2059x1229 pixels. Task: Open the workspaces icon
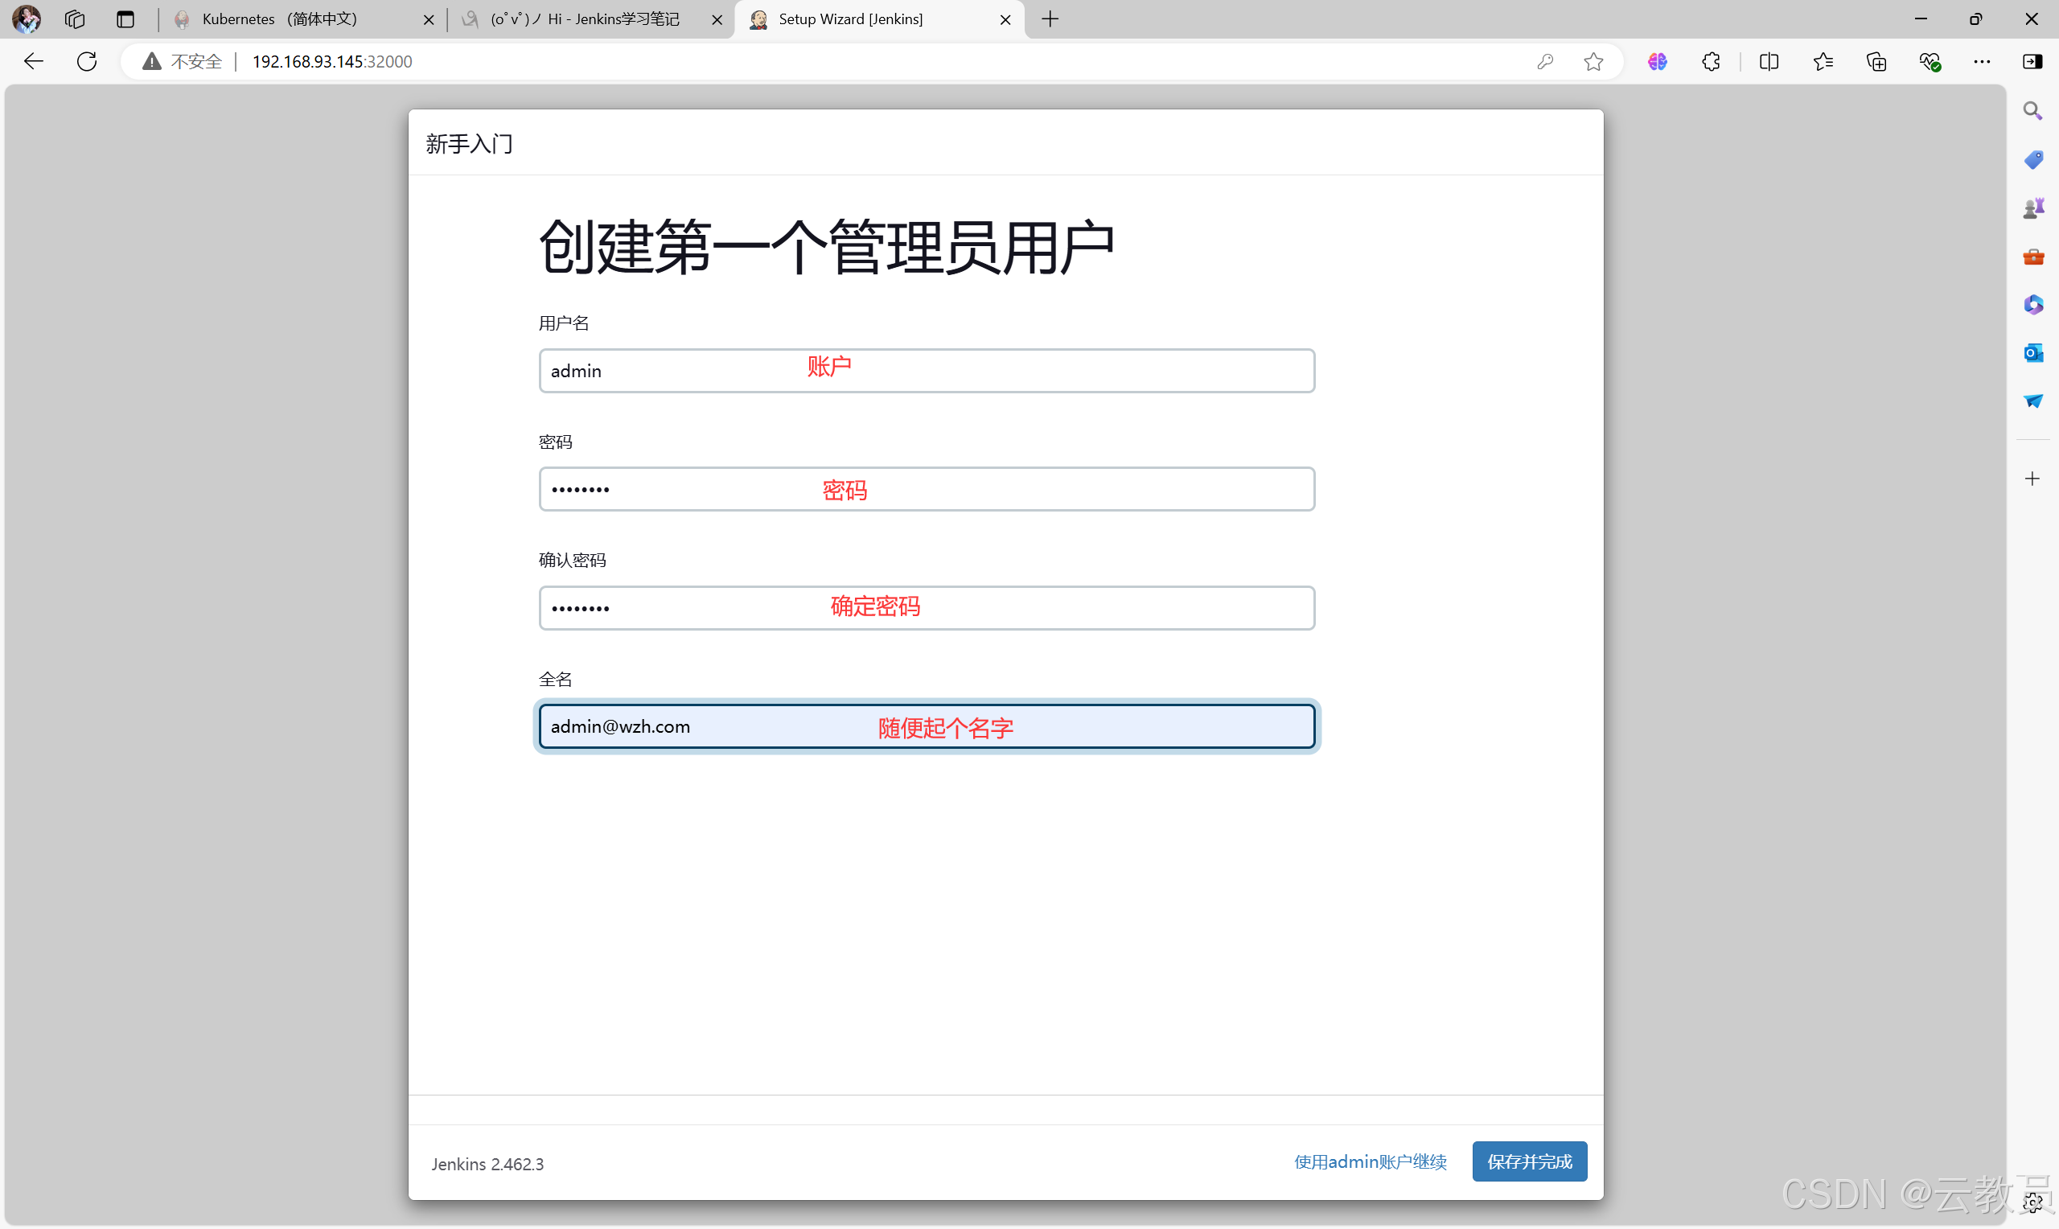click(75, 19)
